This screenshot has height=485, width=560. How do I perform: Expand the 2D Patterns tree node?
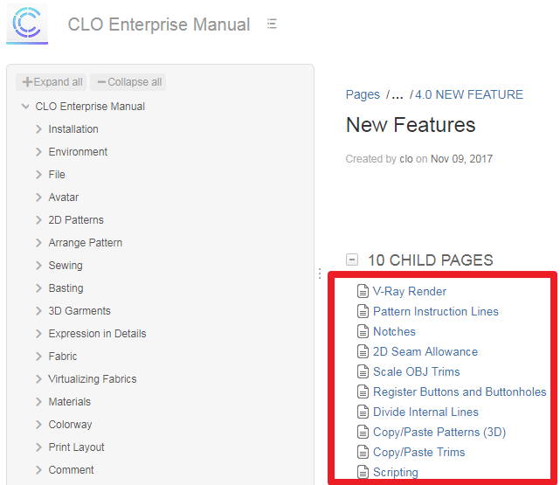point(38,220)
